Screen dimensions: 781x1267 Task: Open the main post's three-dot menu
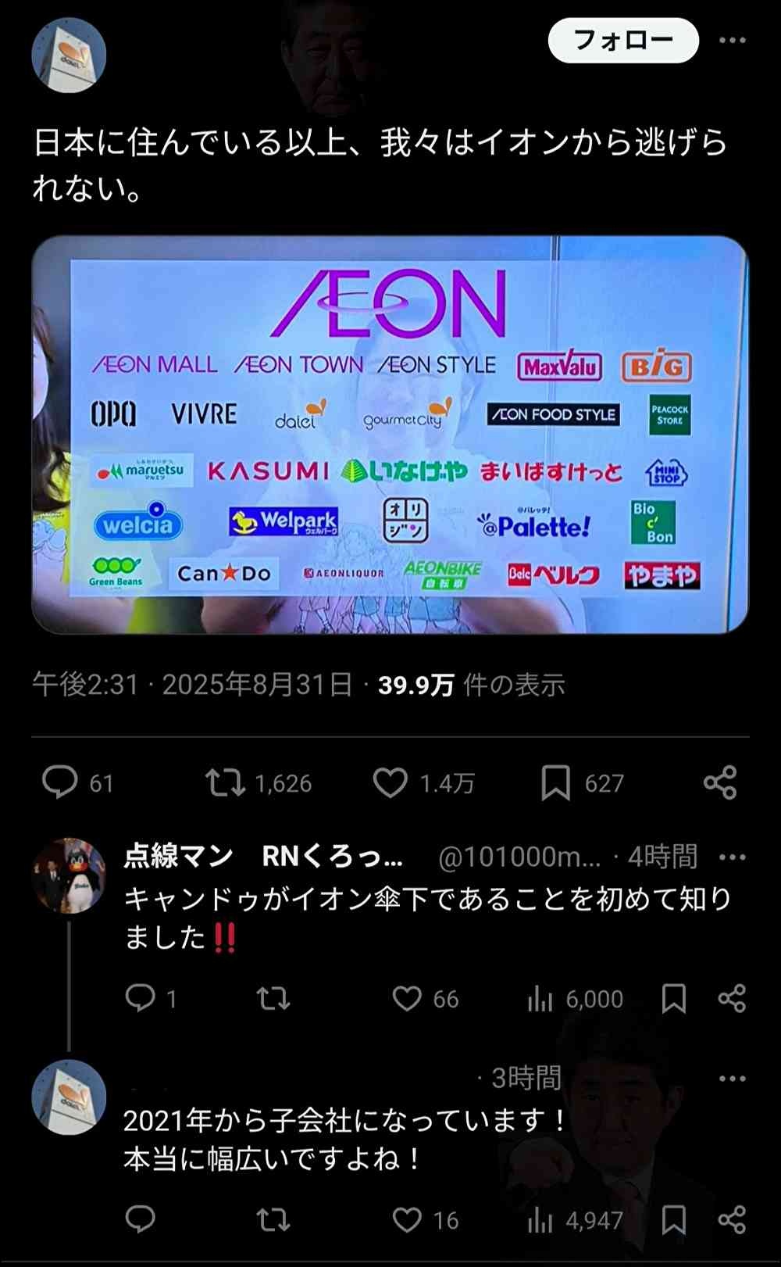[x=732, y=41]
